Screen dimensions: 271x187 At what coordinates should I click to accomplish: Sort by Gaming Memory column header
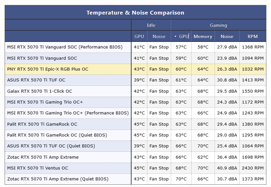(203, 36)
